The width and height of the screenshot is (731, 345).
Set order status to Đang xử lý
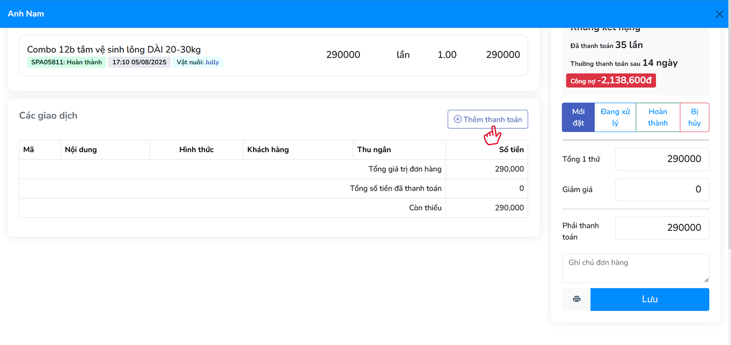(615, 118)
